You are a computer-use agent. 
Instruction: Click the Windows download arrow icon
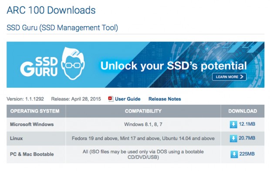(233, 124)
